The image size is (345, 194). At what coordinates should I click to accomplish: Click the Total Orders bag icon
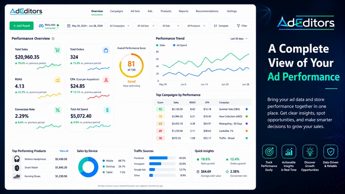pos(106,50)
